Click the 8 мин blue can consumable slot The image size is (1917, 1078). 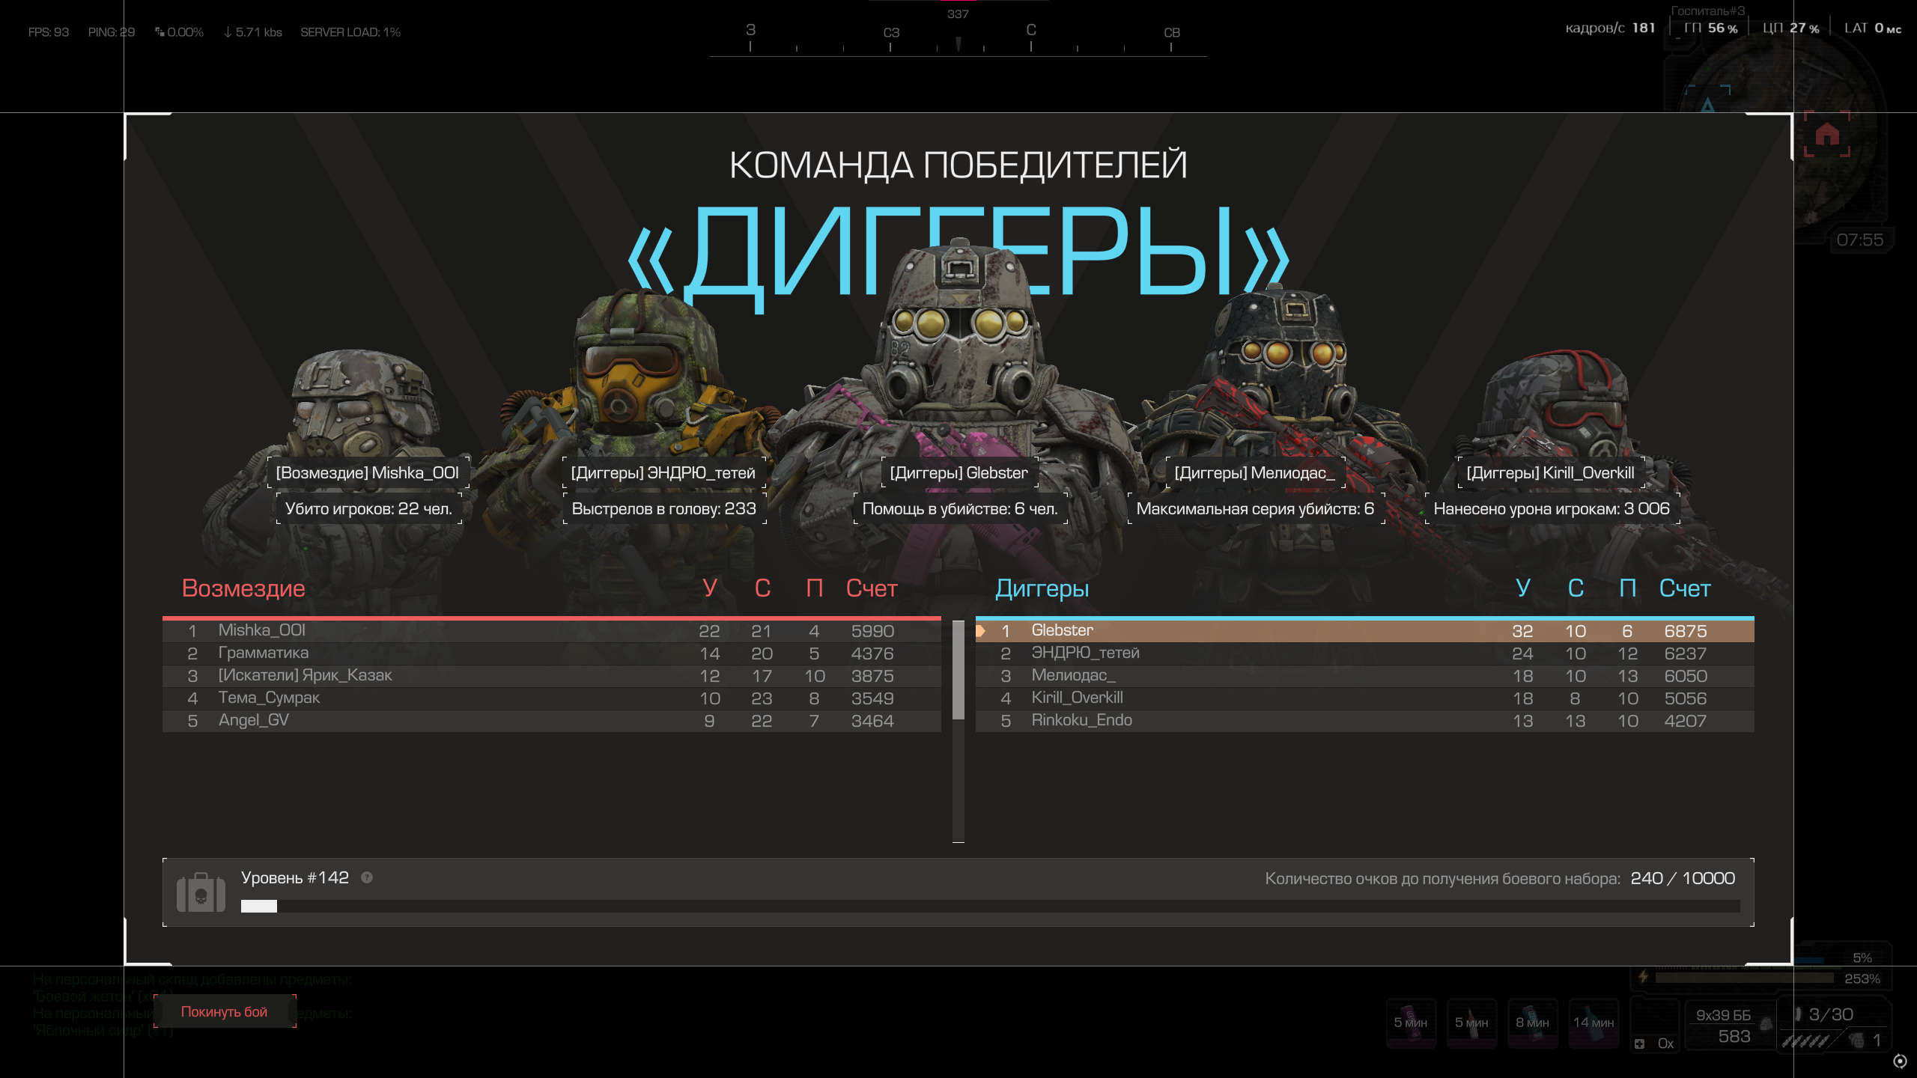(x=1532, y=1022)
